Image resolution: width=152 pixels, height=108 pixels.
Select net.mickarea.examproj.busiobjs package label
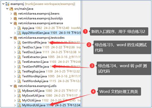coord(40,18)
